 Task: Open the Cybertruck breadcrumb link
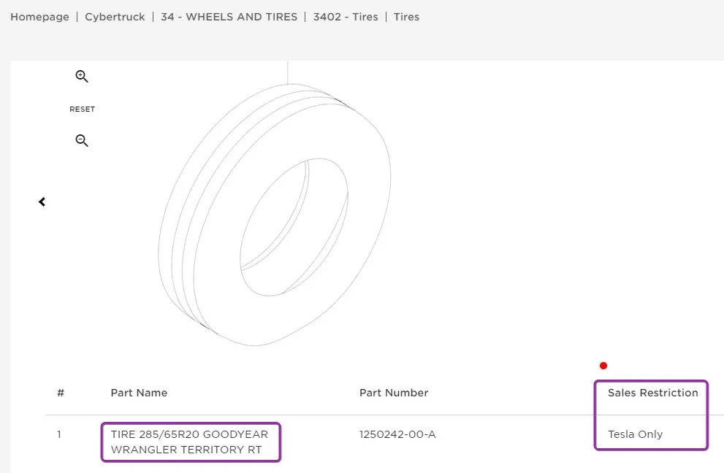point(115,17)
